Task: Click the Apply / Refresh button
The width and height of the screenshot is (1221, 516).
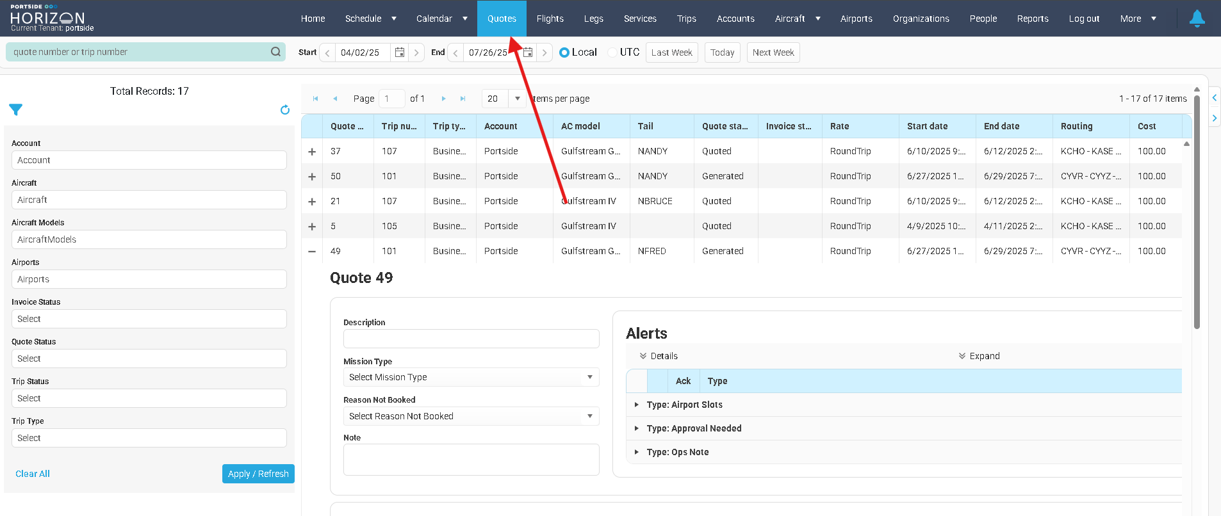Action: pyautogui.click(x=258, y=474)
